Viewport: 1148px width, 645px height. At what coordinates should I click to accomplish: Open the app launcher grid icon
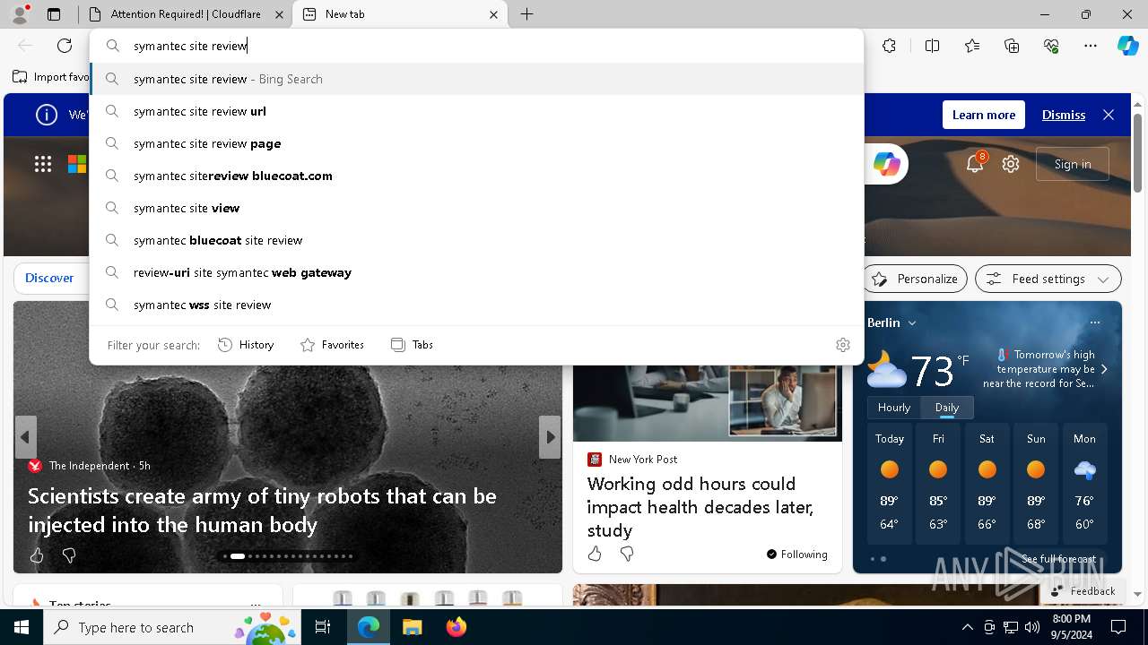[43, 164]
